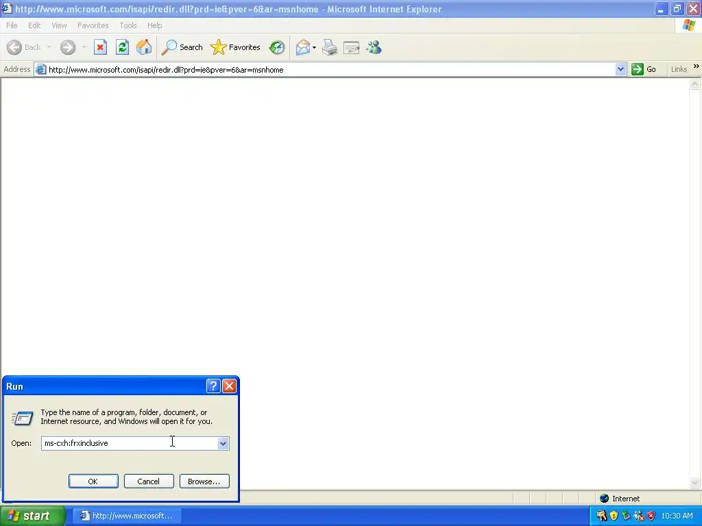Expand the Mail button dropdown arrow
Screen dimensions: 702x526
point(314,47)
